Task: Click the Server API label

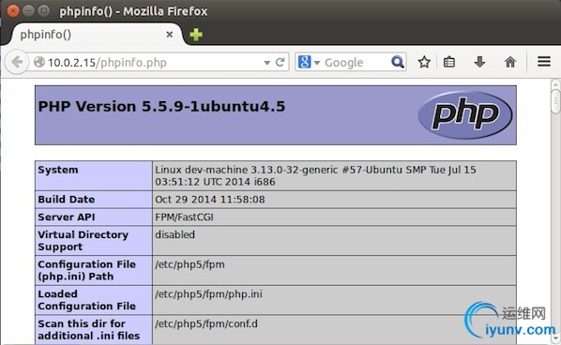Action: pyautogui.click(x=67, y=217)
